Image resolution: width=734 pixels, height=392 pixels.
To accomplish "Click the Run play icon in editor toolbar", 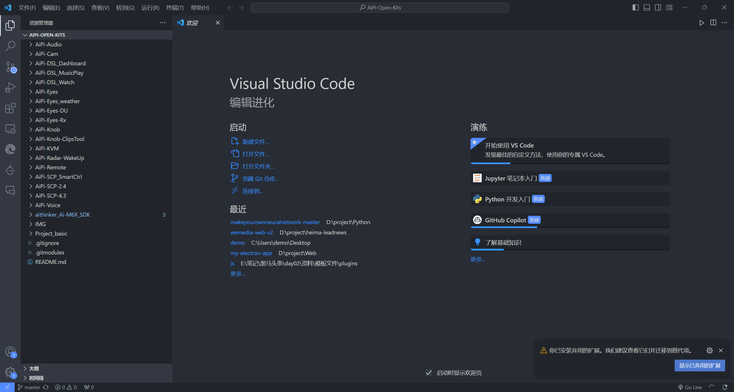I will tap(702, 23).
